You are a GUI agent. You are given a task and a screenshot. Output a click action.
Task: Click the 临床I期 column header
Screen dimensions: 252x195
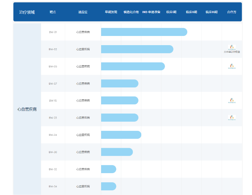[171, 12]
